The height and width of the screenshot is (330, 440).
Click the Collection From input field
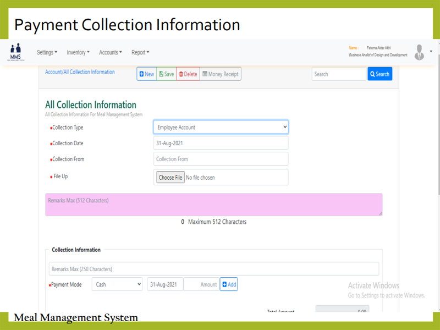coord(221,159)
